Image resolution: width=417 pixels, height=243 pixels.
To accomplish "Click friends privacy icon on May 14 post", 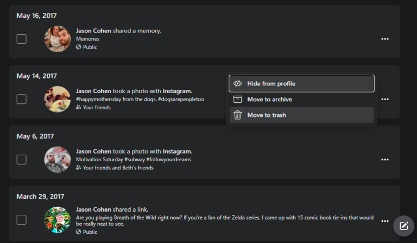I will point(79,108).
